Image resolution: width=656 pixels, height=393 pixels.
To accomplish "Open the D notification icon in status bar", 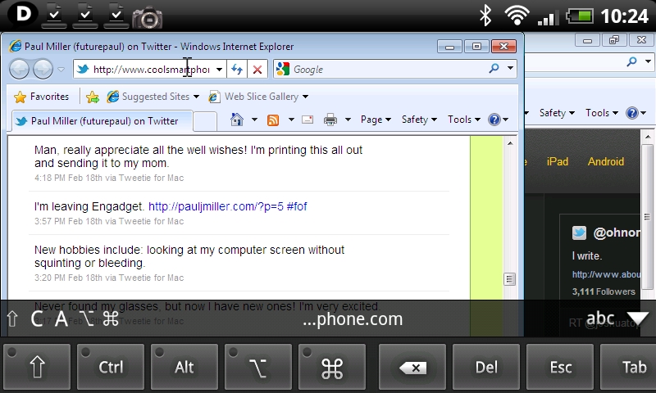I will tap(23, 15).
